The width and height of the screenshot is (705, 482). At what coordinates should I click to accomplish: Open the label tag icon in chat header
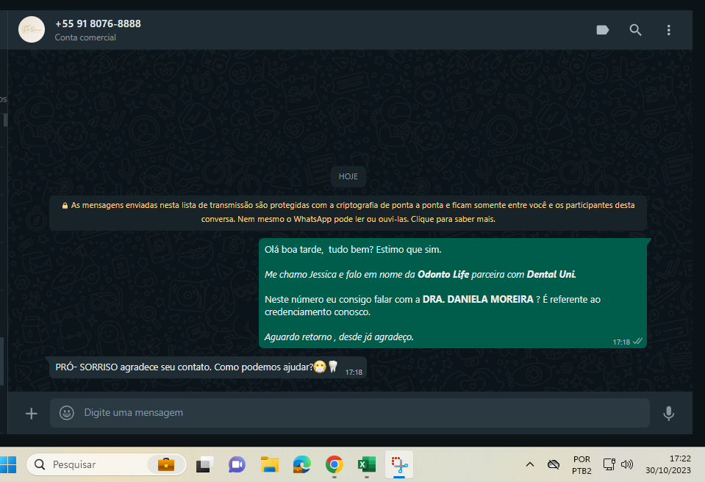603,30
